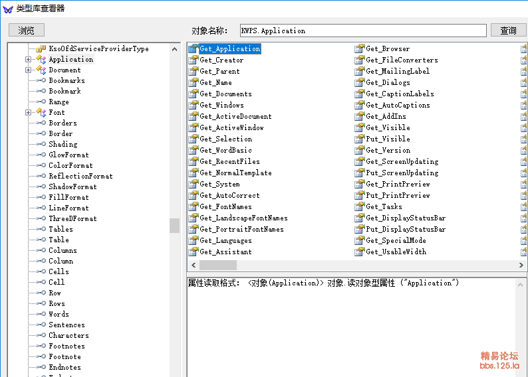Select the Columns tree item
Viewport: 528px width, 377px height.
pos(63,250)
